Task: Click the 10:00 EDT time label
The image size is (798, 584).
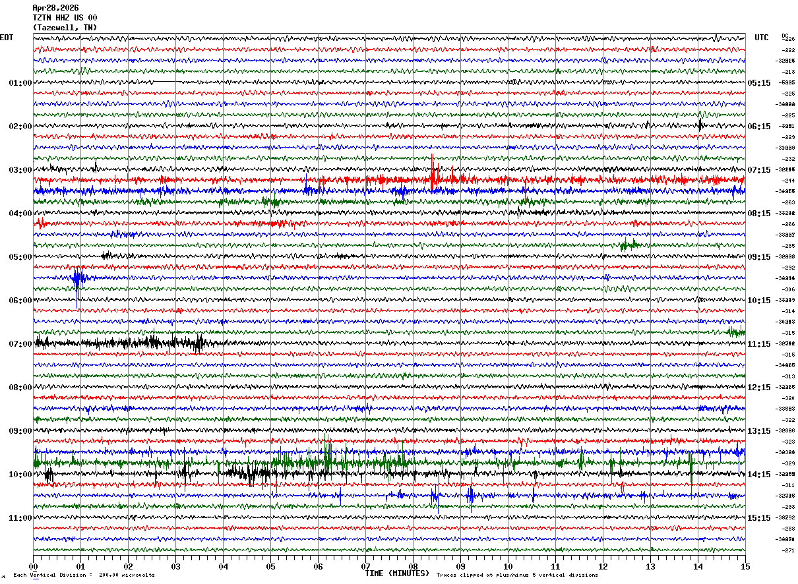Action: [20, 475]
